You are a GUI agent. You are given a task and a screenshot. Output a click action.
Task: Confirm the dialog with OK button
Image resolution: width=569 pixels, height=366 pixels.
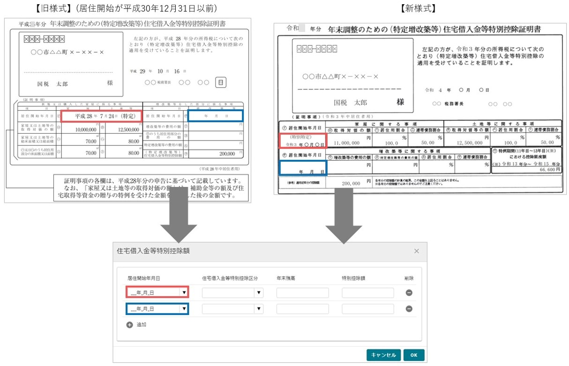point(414,355)
